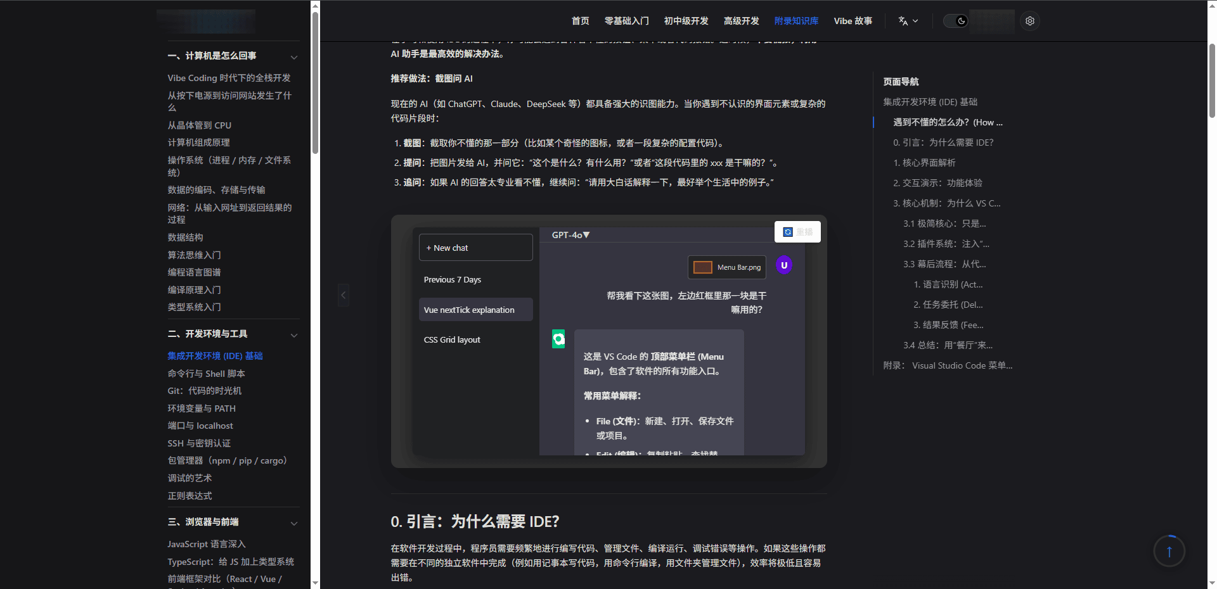
Task: Open 包管理器（npm / pip / cargo） link
Action: [x=227, y=460]
